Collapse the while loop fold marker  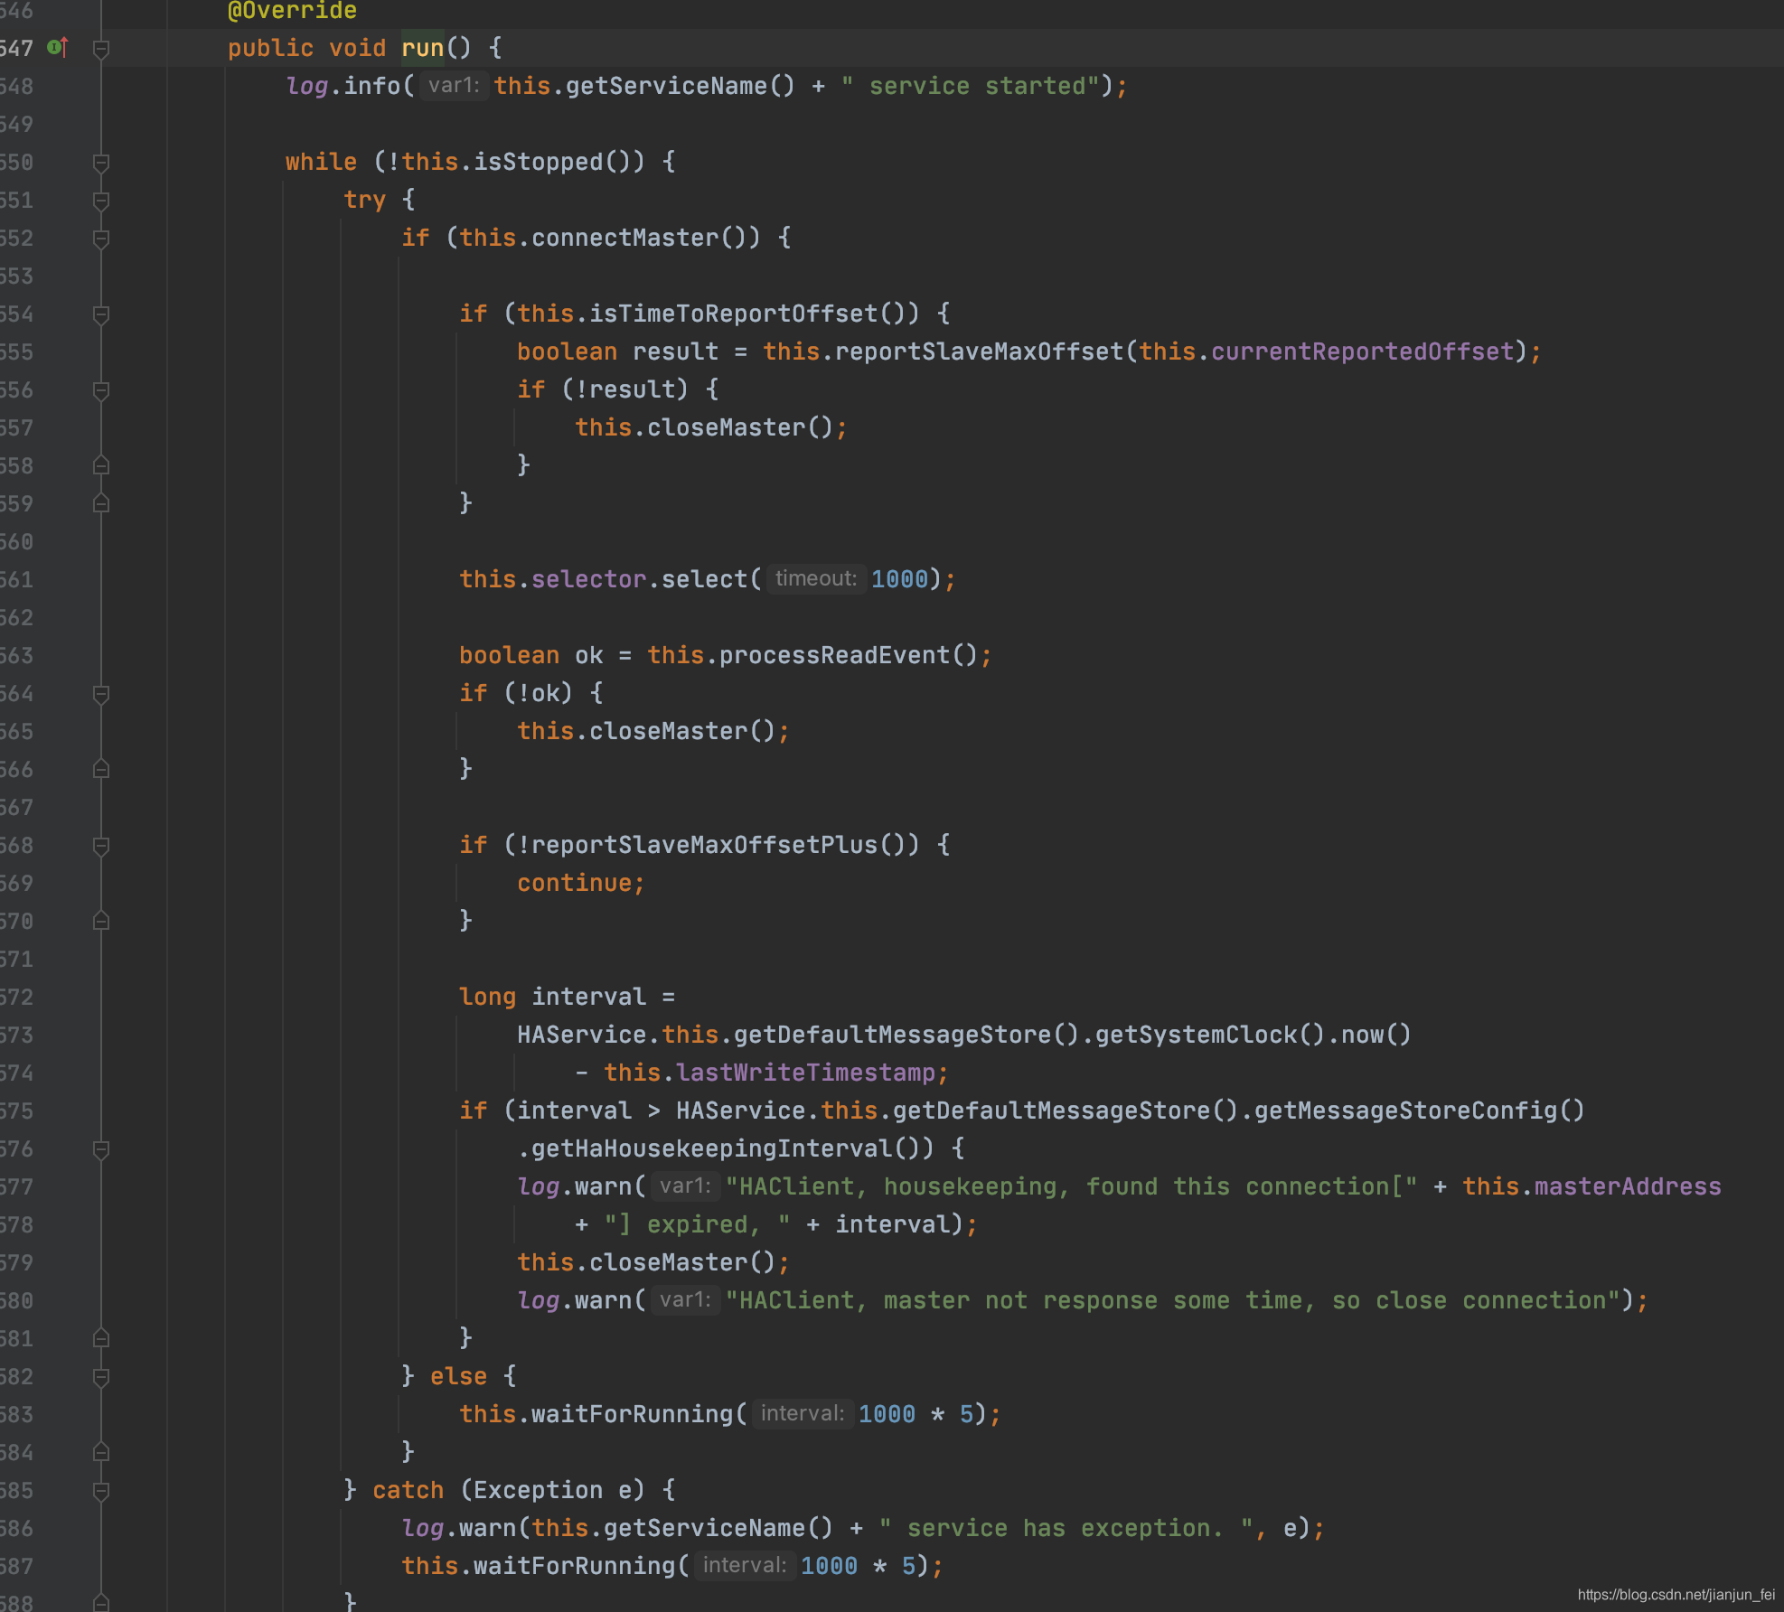101,163
